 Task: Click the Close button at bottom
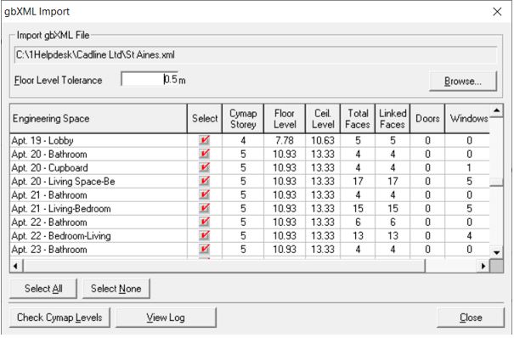pyautogui.click(x=471, y=317)
